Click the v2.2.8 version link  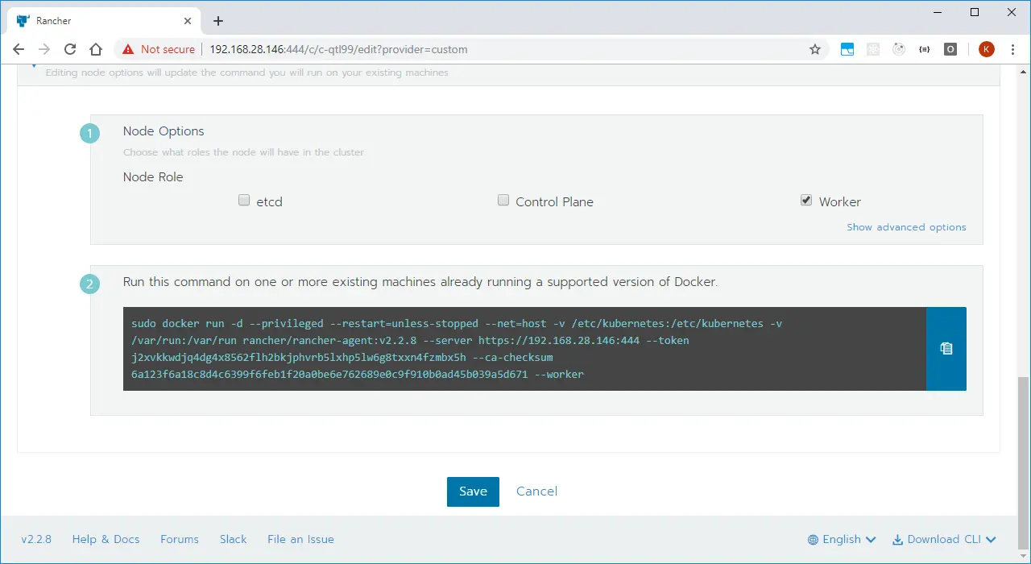[x=36, y=539]
